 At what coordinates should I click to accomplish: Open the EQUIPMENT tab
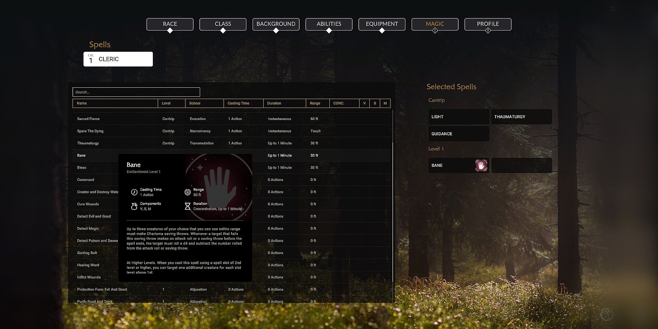pos(382,24)
